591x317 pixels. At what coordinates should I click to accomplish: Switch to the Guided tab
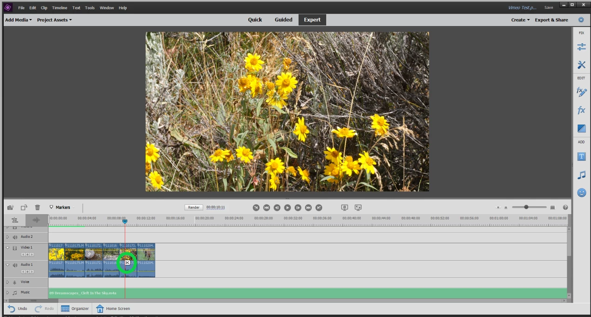pos(283,20)
